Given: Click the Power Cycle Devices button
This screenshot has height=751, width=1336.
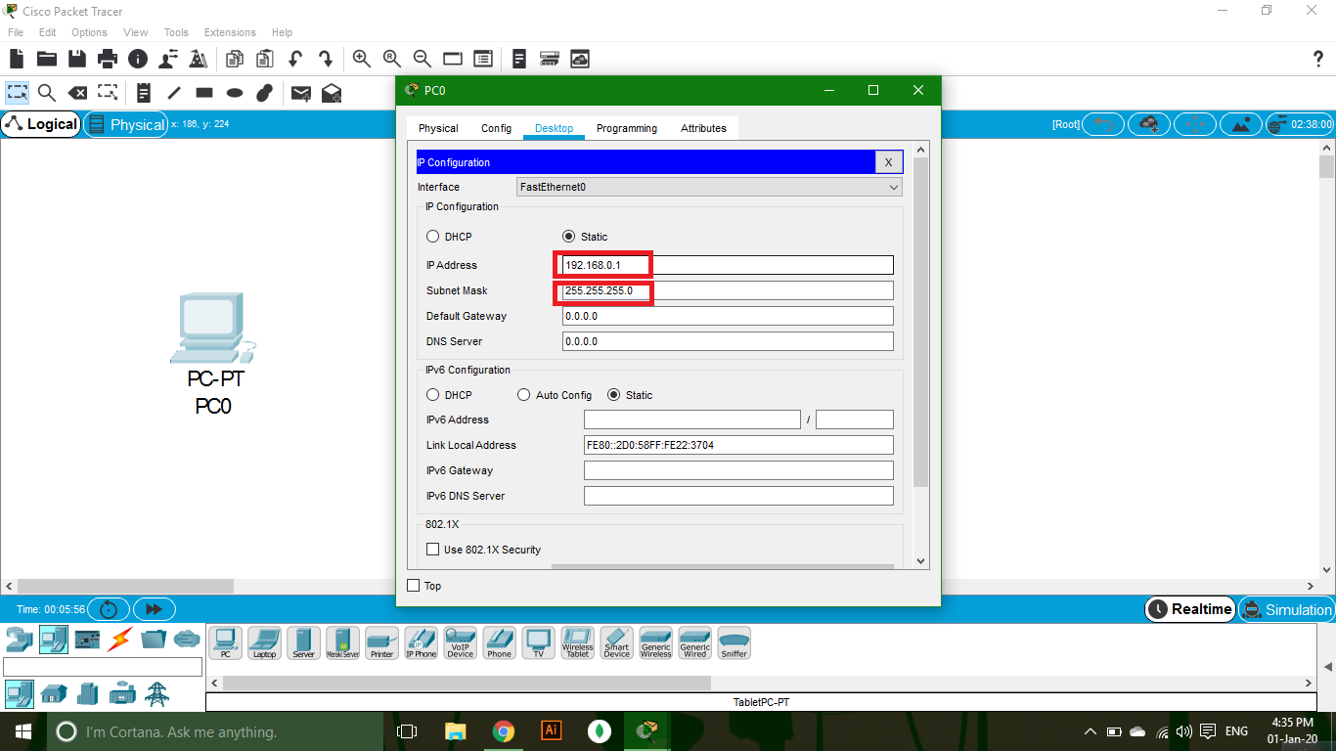Looking at the screenshot, I should pyautogui.click(x=108, y=609).
